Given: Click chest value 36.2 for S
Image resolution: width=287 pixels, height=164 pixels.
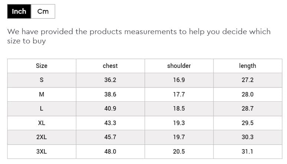Looking at the screenshot, I should [x=110, y=80].
